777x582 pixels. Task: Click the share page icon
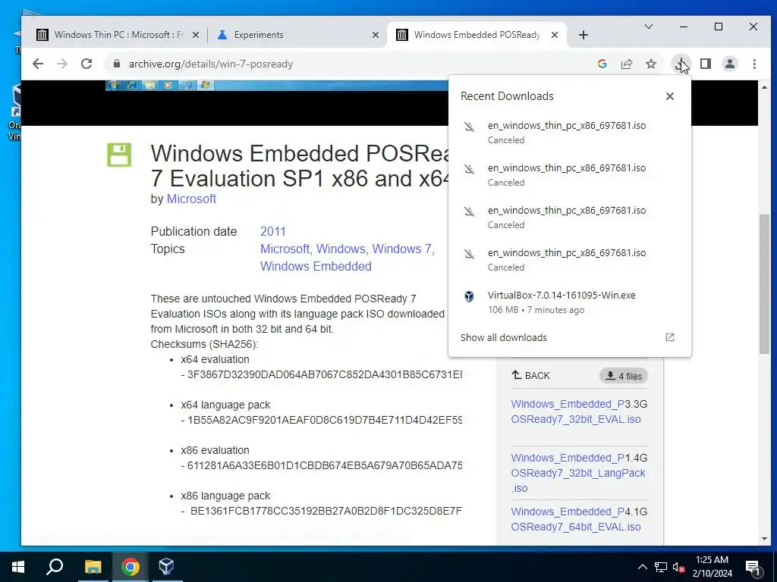627,64
